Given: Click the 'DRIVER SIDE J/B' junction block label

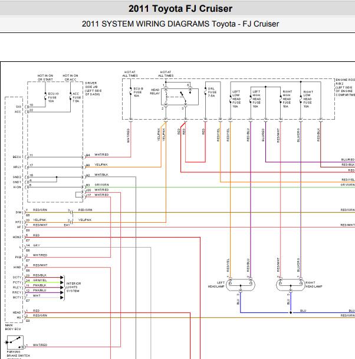Looking at the screenshot, I should click(93, 88).
